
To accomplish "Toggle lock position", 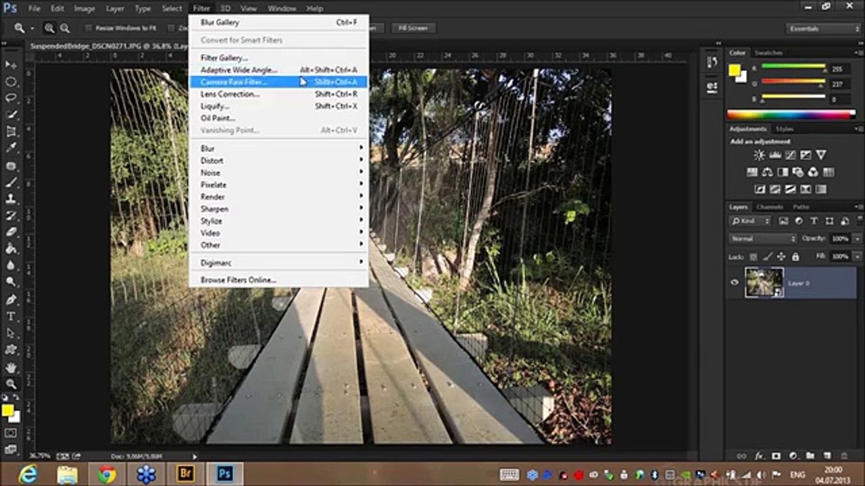I will [782, 257].
